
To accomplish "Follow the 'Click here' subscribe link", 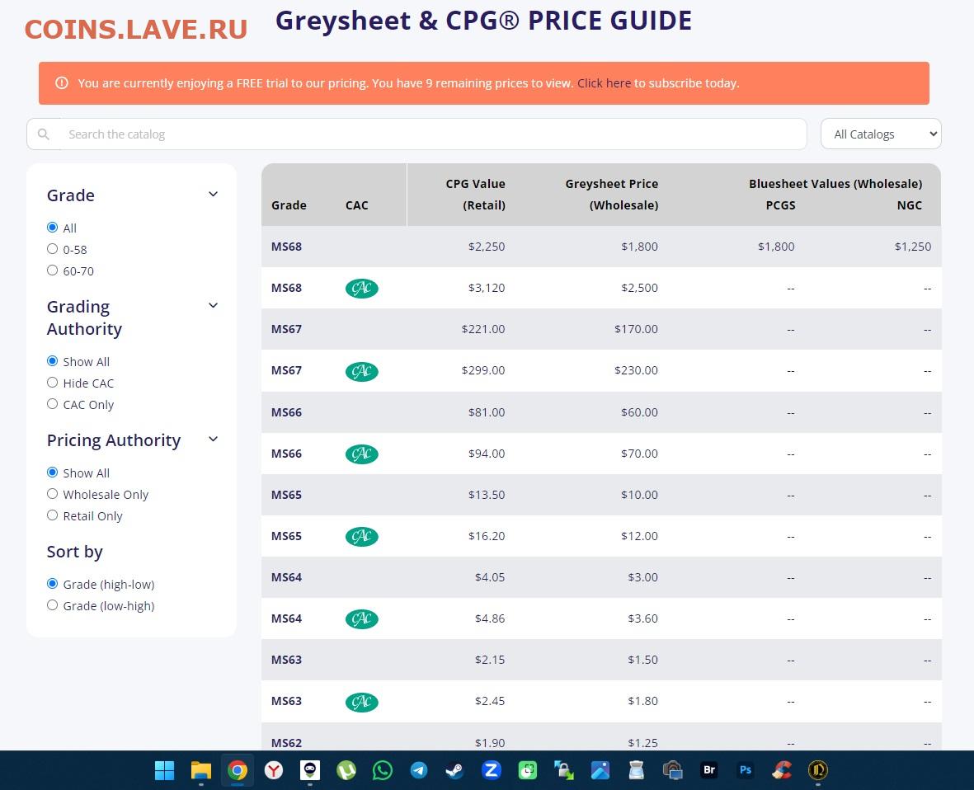I will point(604,83).
